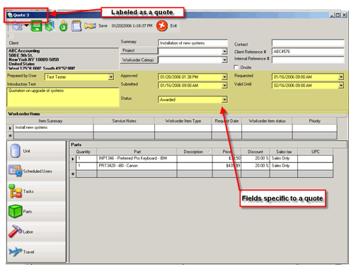The image size is (349, 265).
Task: Expand the Project dropdown list
Action: pos(224,51)
